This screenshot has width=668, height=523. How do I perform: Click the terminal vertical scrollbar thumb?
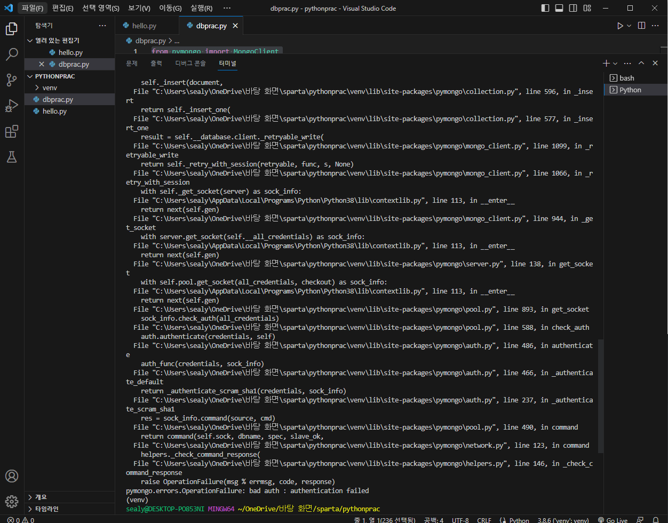[x=601, y=396]
